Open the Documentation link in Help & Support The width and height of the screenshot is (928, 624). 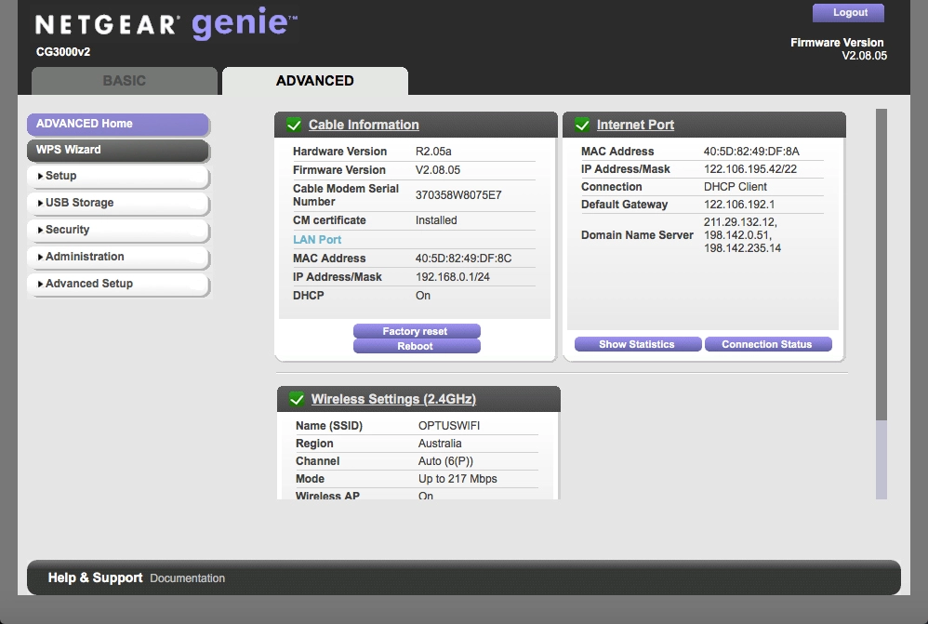[x=187, y=578]
